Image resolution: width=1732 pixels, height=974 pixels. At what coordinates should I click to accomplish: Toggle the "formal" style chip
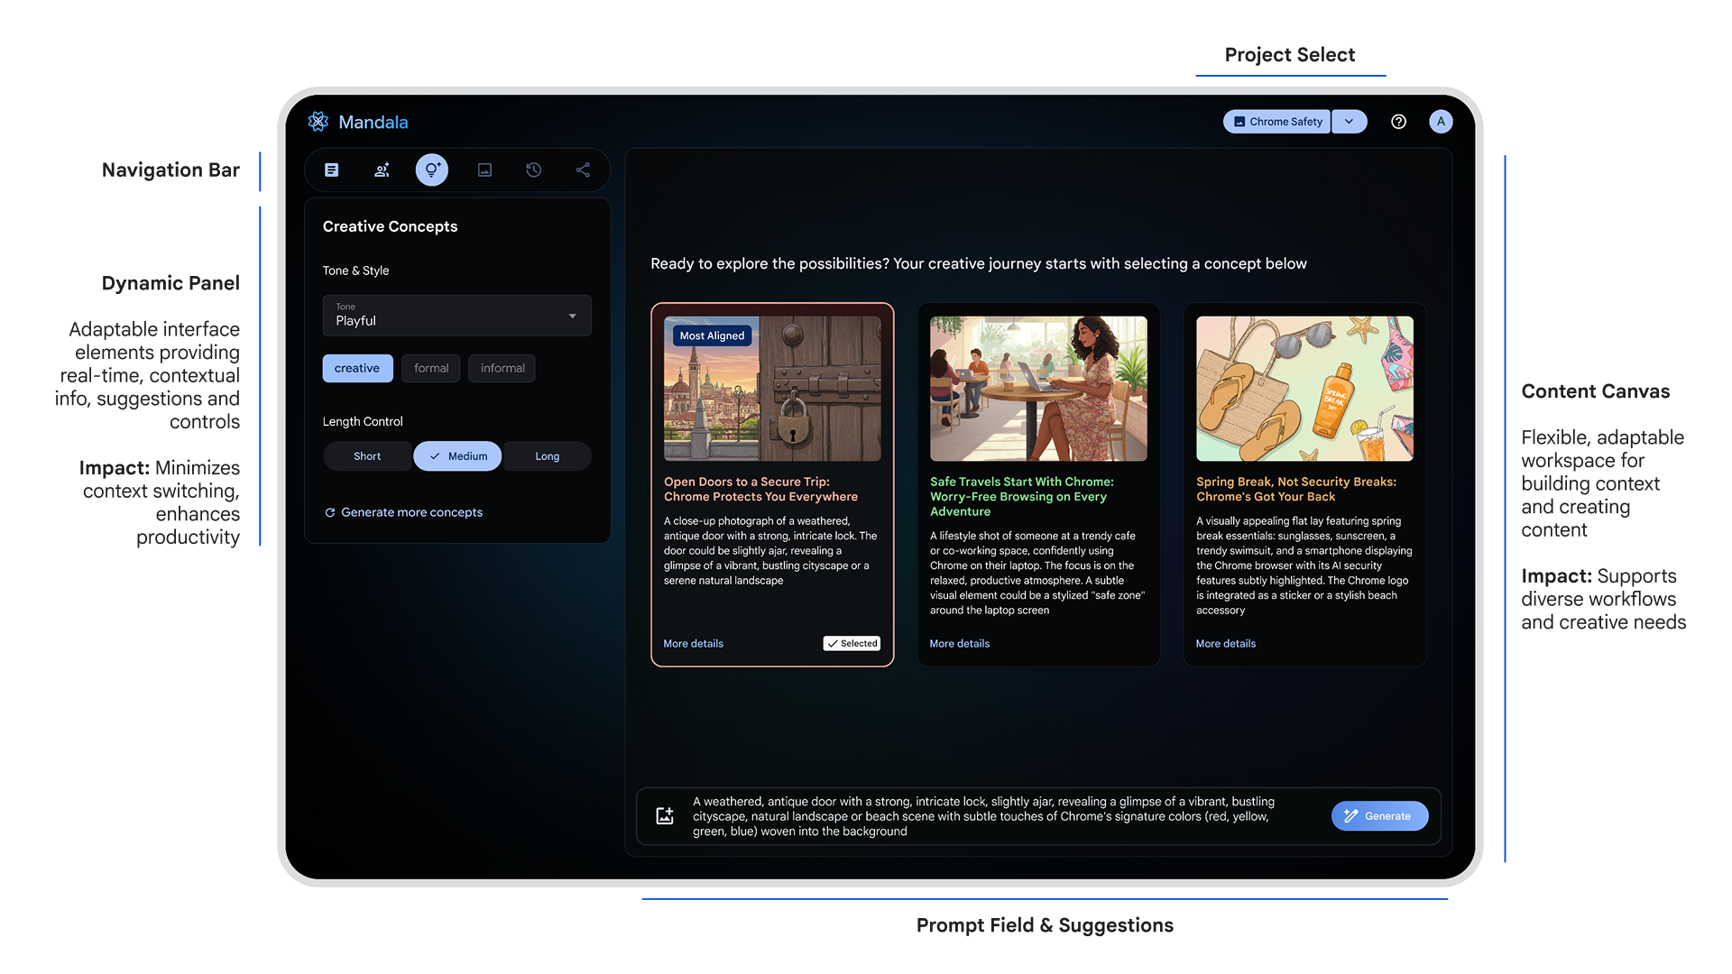tap(431, 368)
